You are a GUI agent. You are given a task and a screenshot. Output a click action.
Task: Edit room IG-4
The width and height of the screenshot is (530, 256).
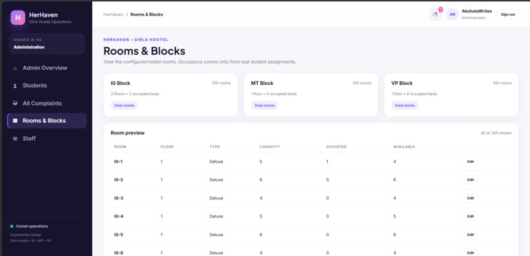coord(471,216)
